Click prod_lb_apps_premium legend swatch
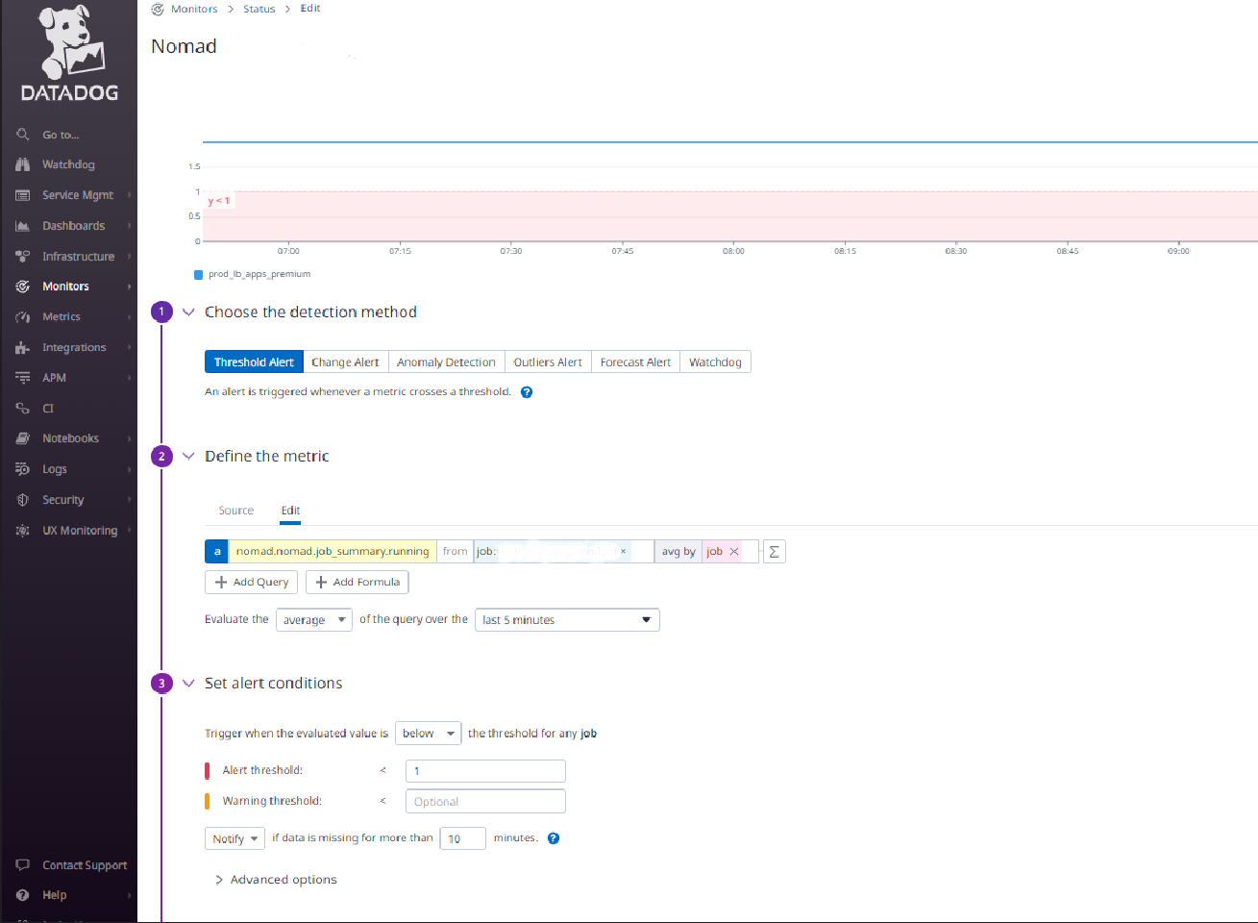Screen dimensions: 1258x923 [198, 275]
